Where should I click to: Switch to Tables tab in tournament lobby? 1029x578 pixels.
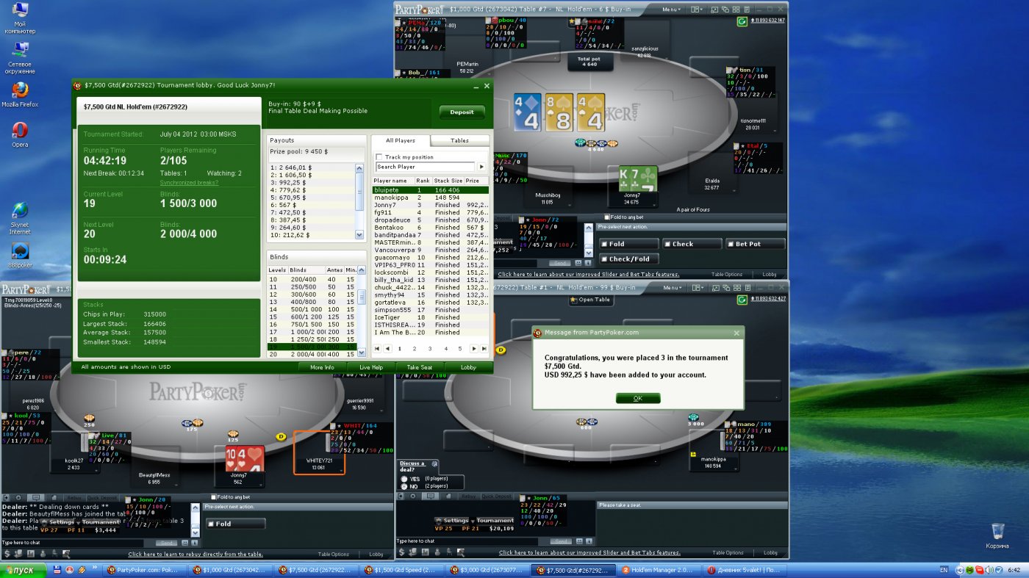(x=460, y=140)
